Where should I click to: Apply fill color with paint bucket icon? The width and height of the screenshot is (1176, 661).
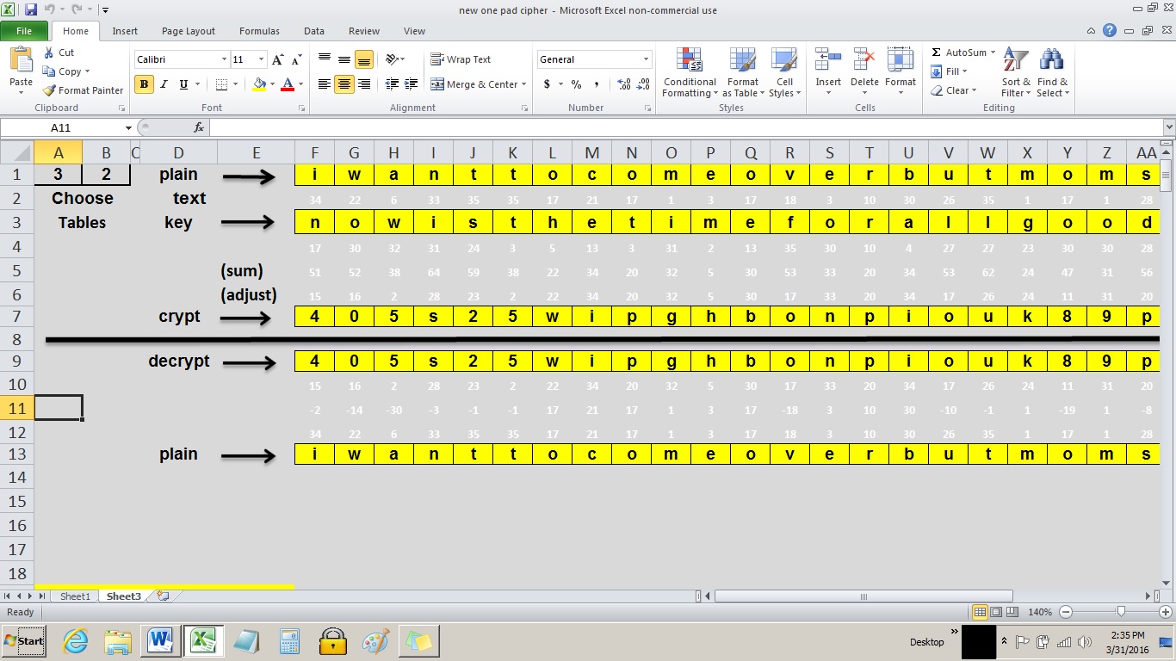[259, 84]
